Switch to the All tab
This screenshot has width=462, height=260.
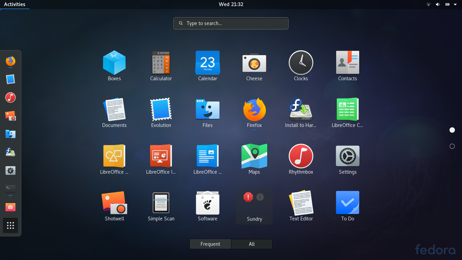(252, 244)
